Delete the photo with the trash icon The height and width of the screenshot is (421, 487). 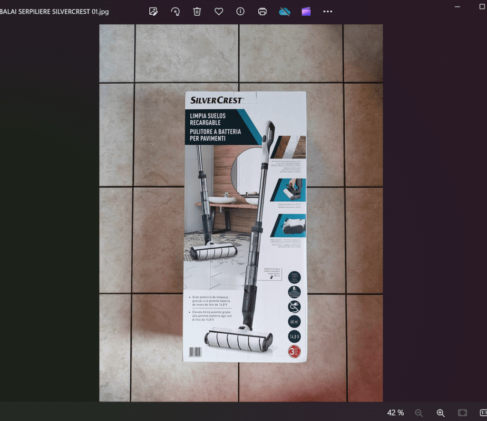click(x=197, y=11)
